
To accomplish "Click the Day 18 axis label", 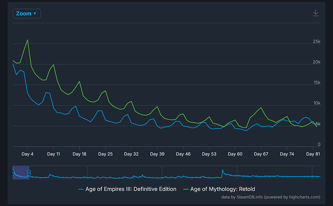I will pos(79,154).
